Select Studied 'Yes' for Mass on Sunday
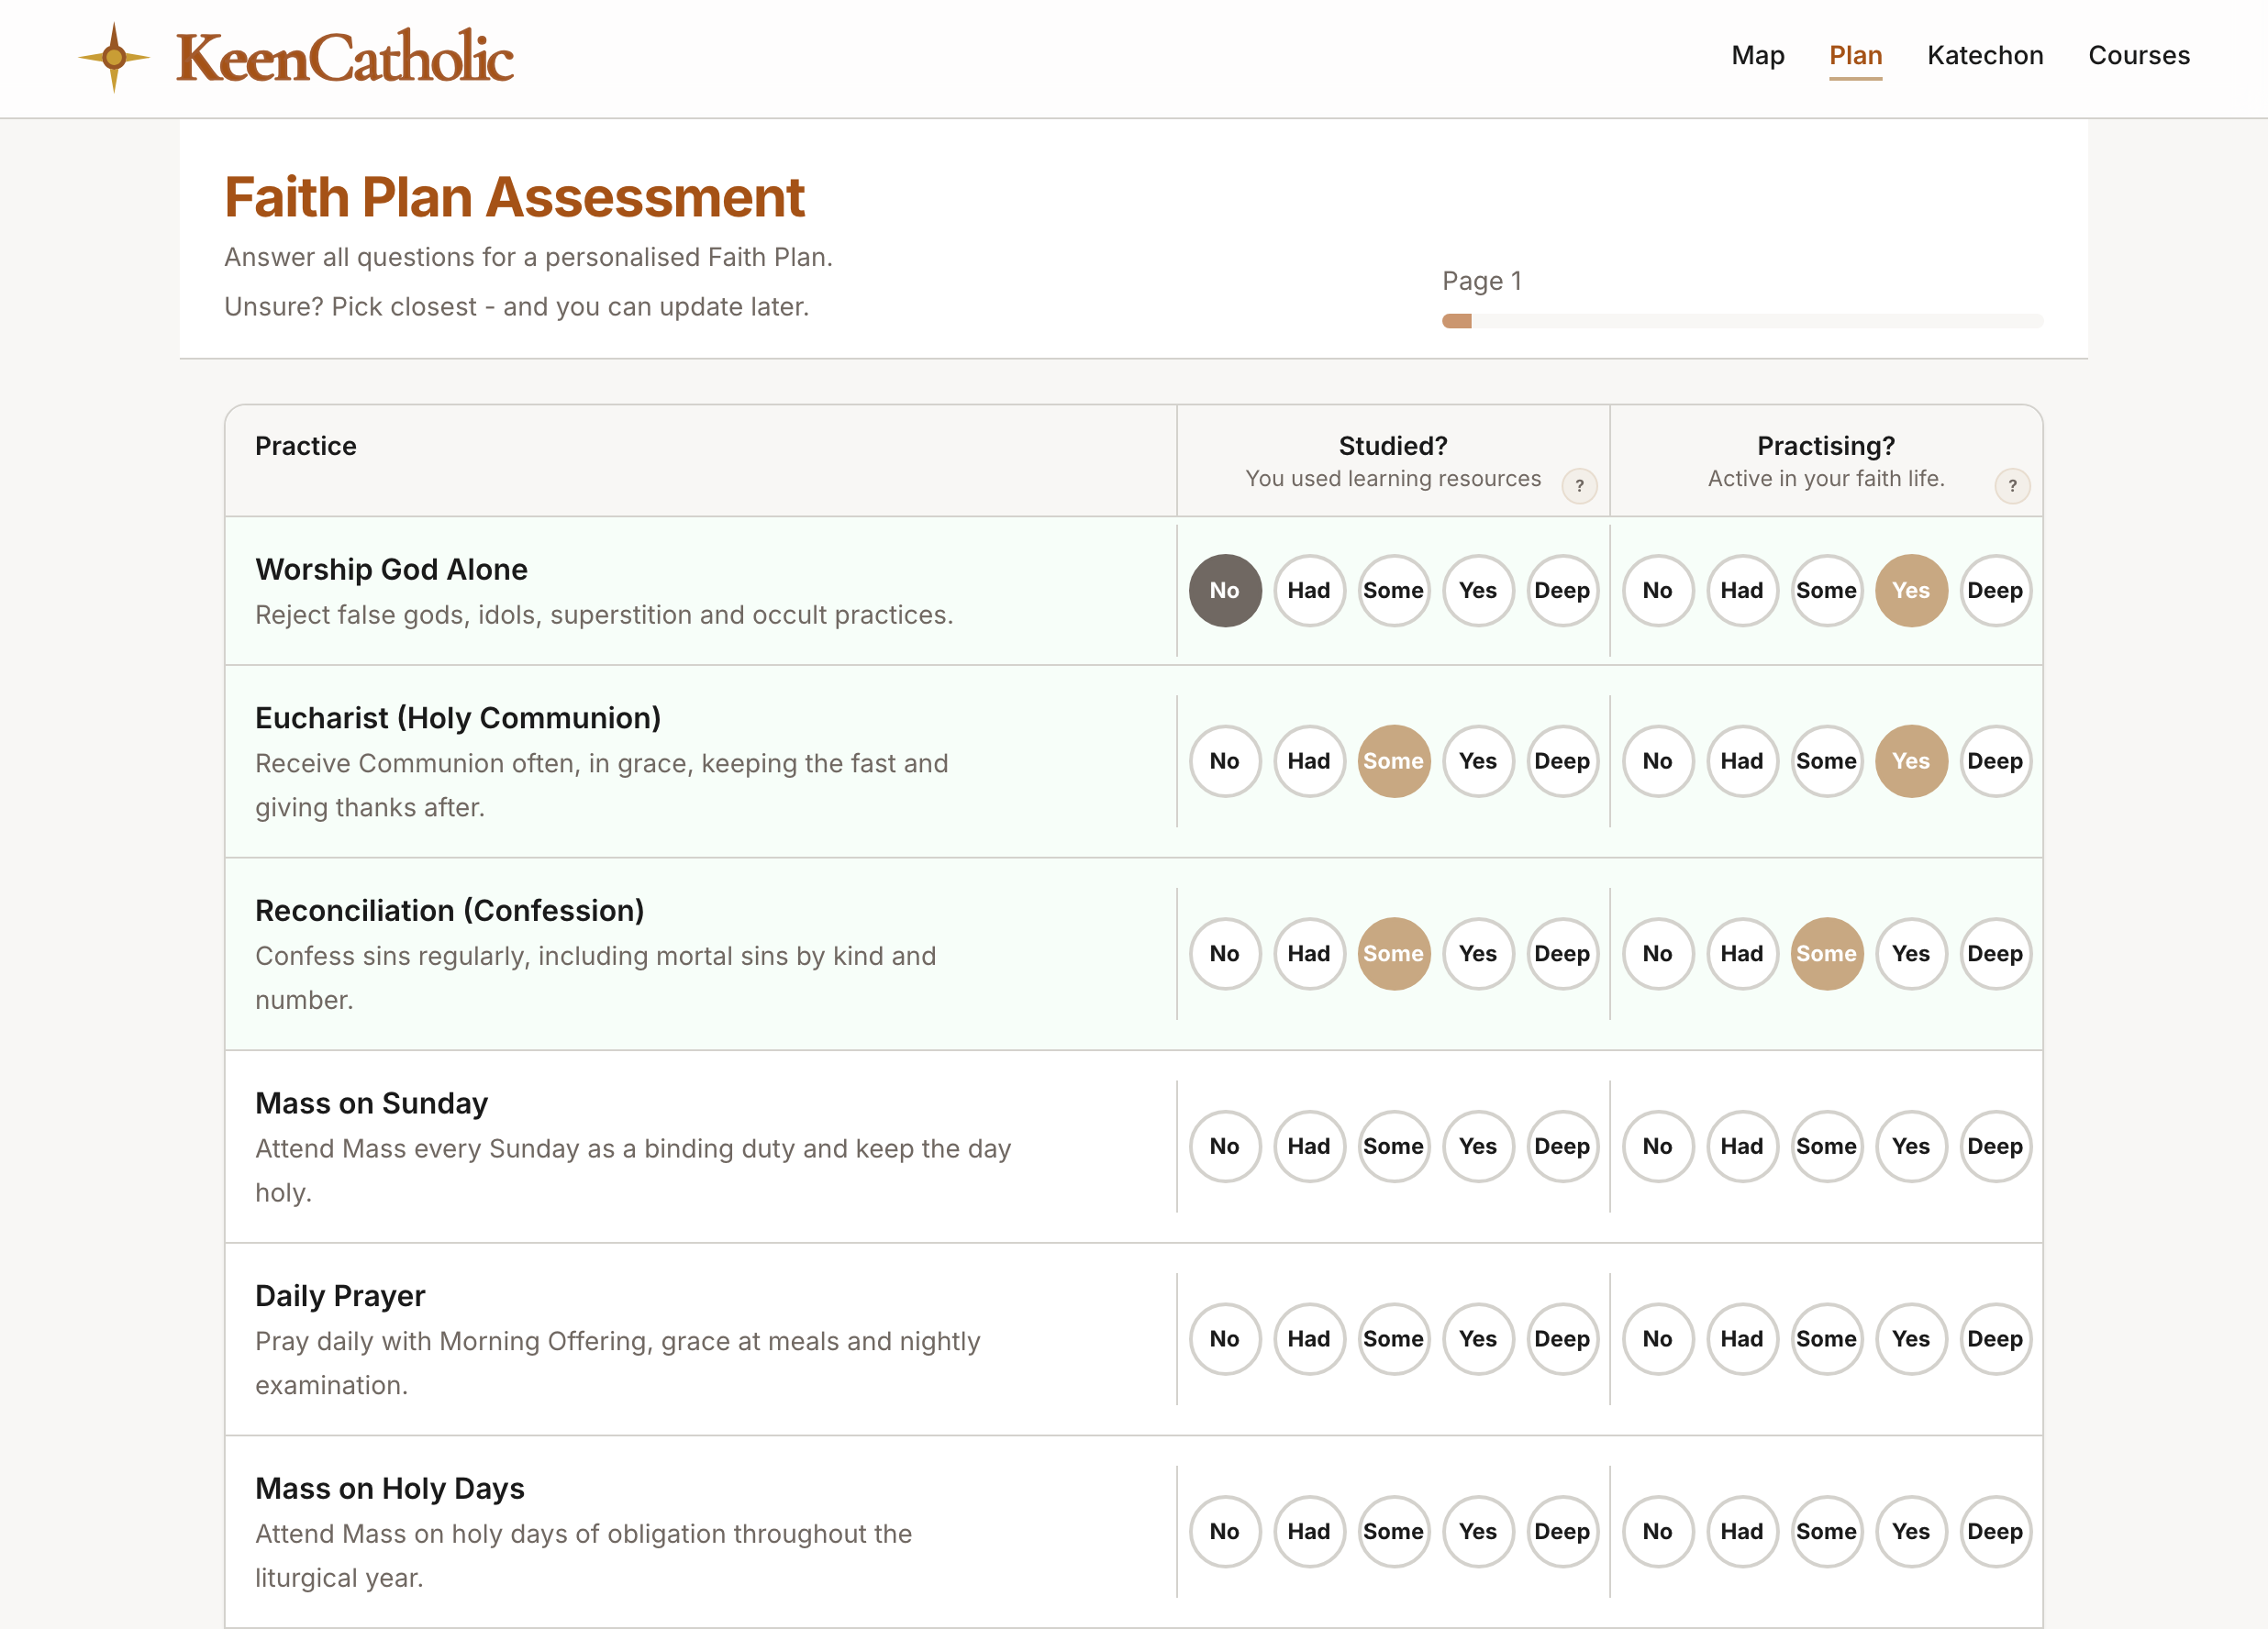 coord(1478,1146)
